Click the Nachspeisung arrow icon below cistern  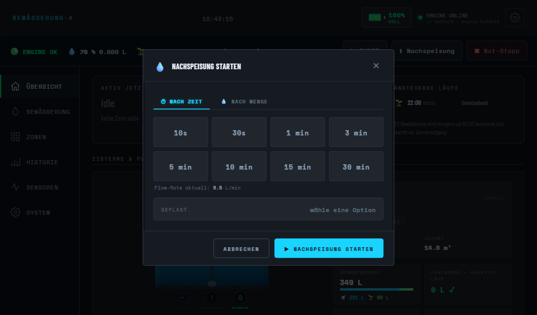pos(212,298)
